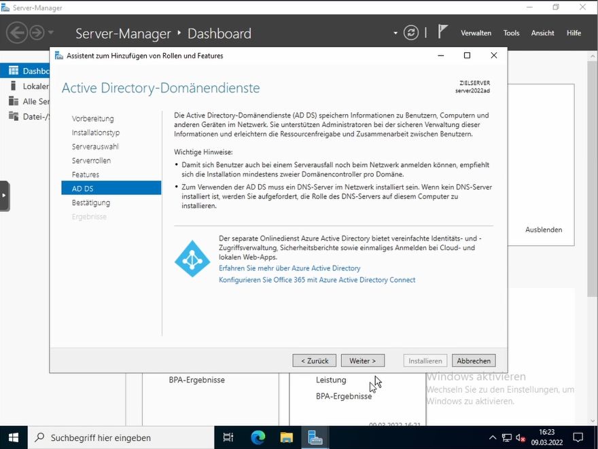Click the Server-Manager forward navigation arrow
This screenshot has width=598, height=449.
click(37, 33)
